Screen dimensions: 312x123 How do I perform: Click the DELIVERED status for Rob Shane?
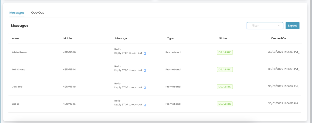coord(225,70)
